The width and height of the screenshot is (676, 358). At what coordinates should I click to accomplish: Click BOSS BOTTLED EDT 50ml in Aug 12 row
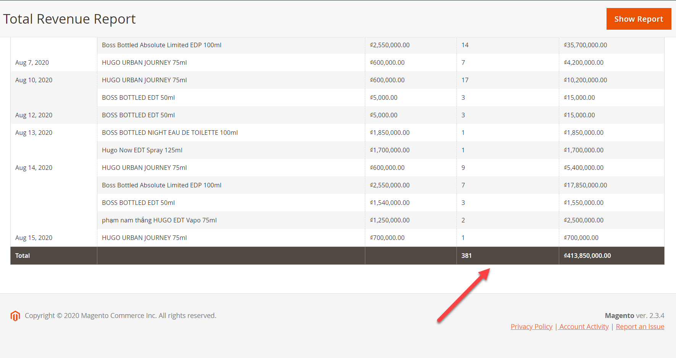(138, 115)
